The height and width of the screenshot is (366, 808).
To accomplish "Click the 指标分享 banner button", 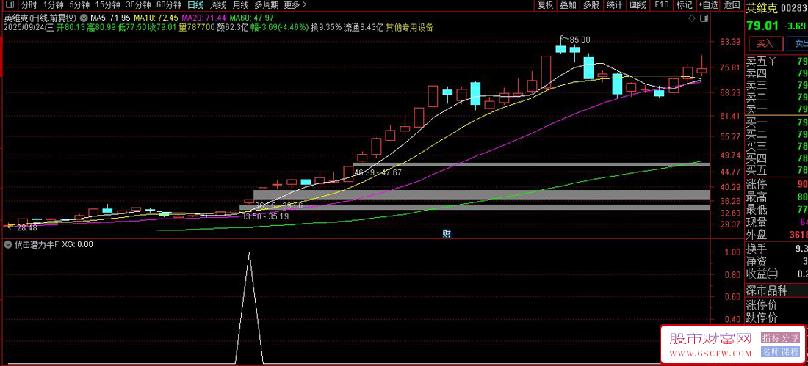I will [781, 338].
